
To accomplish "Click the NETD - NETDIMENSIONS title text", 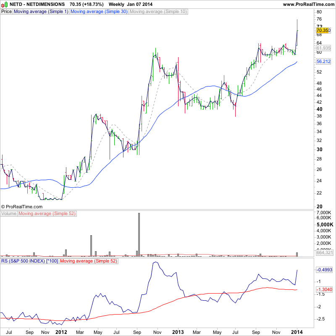I will [x=37, y=4].
